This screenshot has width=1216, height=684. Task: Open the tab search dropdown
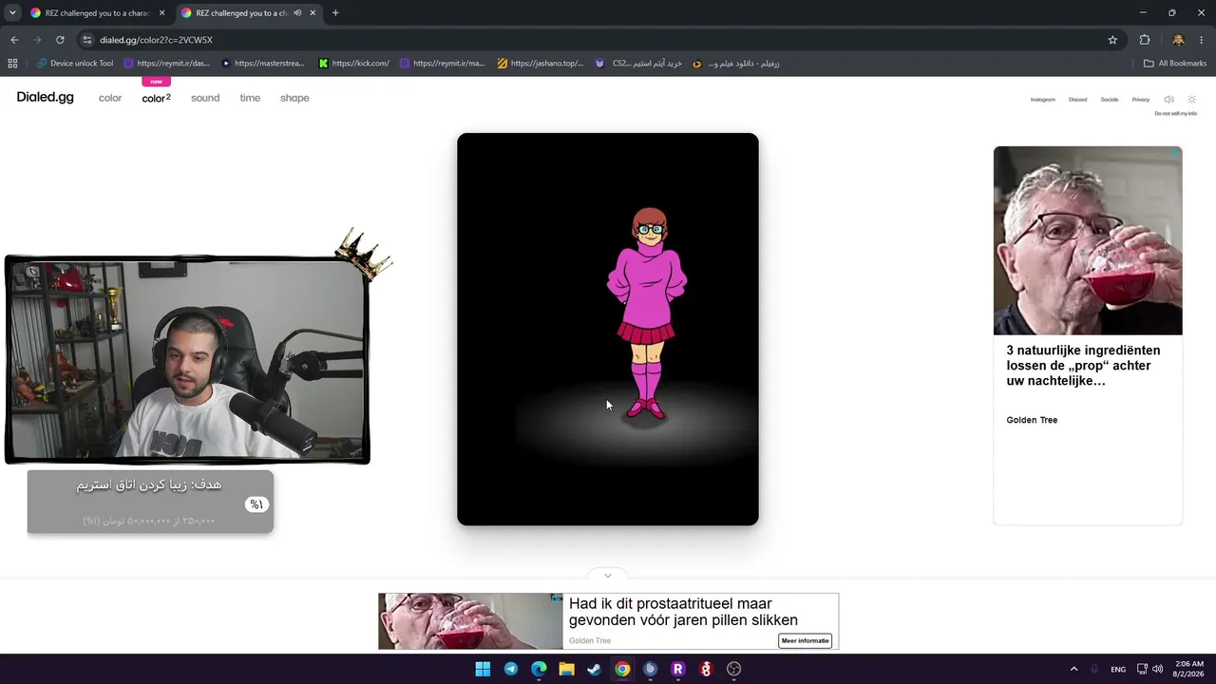(11, 13)
